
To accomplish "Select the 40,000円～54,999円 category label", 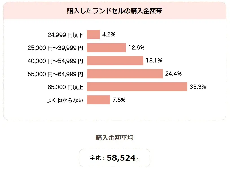I will point(55,61).
